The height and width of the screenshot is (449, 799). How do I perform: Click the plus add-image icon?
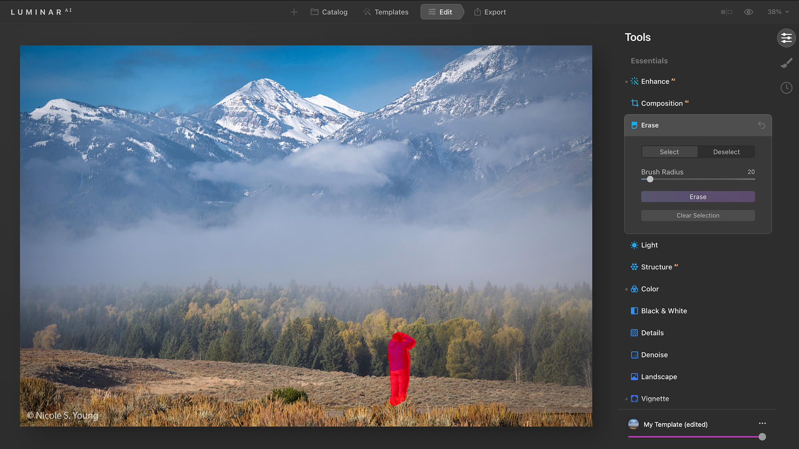click(x=294, y=12)
